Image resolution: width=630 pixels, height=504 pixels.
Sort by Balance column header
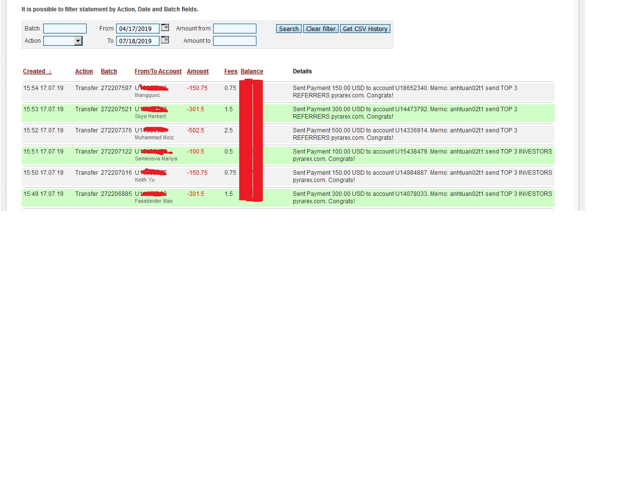click(x=252, y=71)
